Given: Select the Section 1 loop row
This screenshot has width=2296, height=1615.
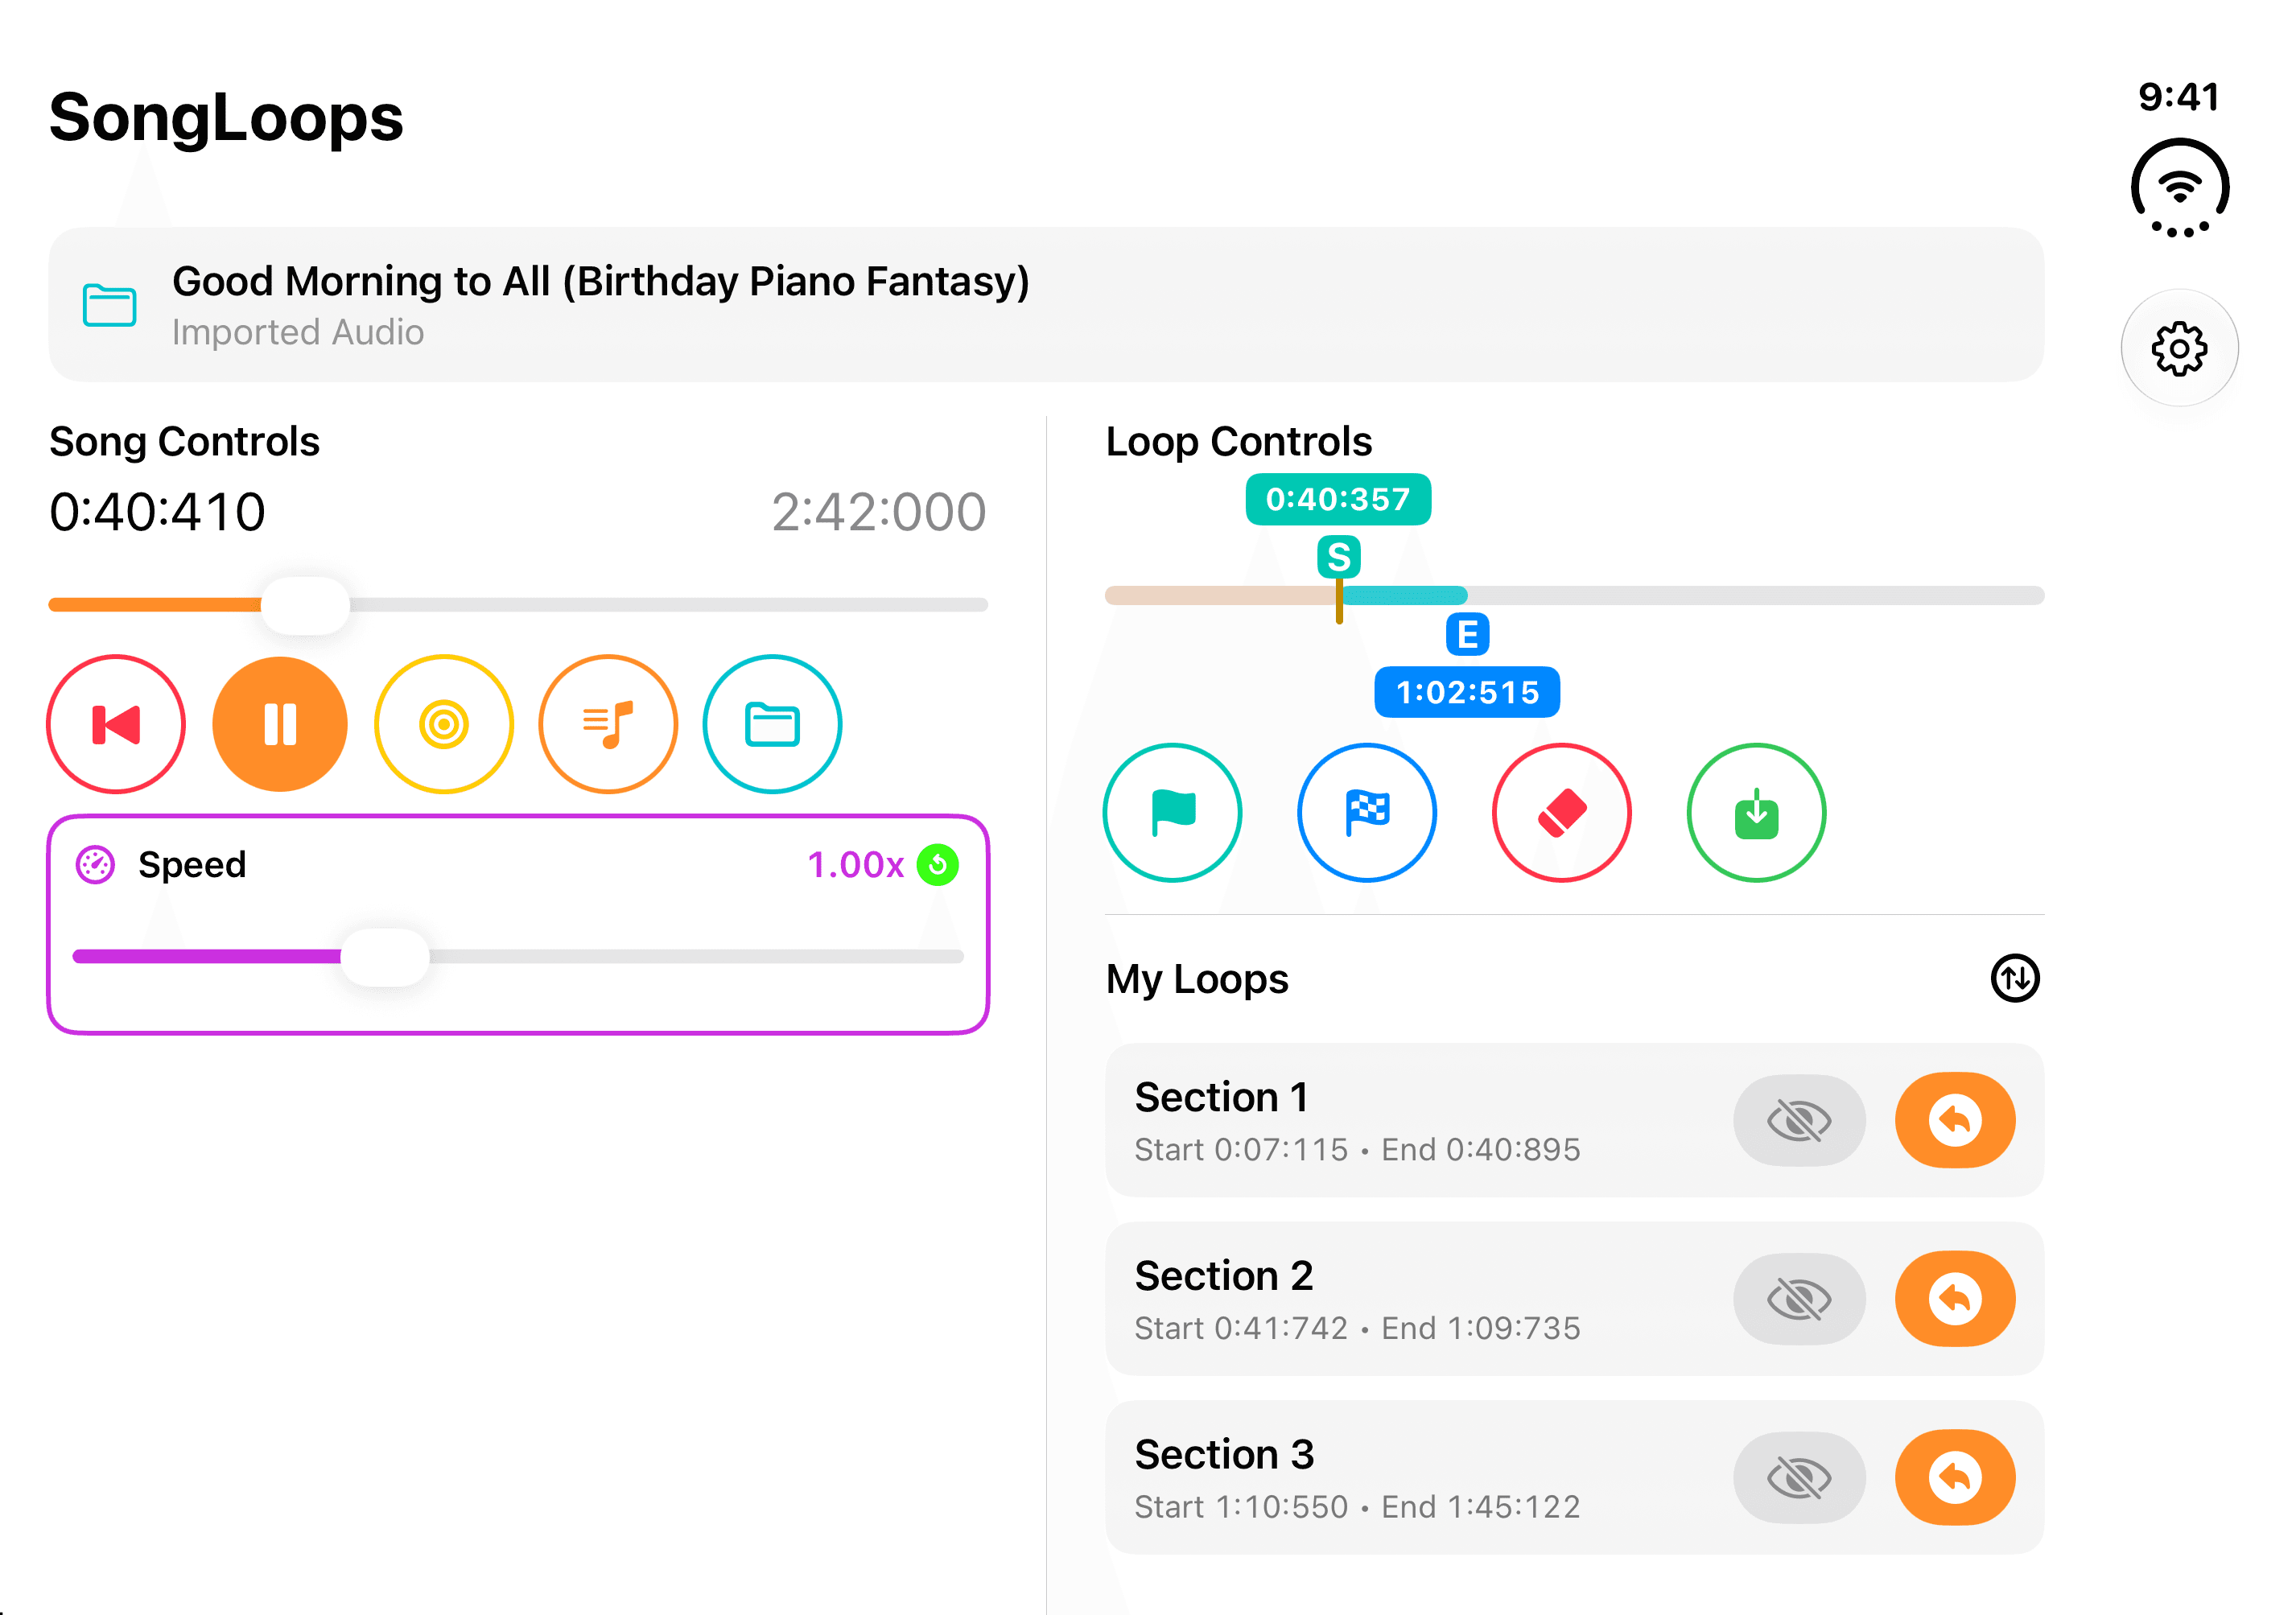Looking at the screenshot, I should [x=1574, y=1120].
